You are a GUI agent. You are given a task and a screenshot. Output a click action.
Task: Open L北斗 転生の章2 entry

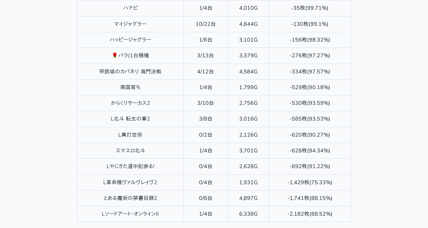pos(131,119)
